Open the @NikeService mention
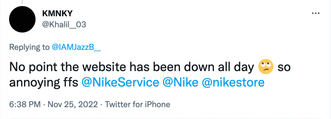The image size is (331, 119). tap(120, 82)
